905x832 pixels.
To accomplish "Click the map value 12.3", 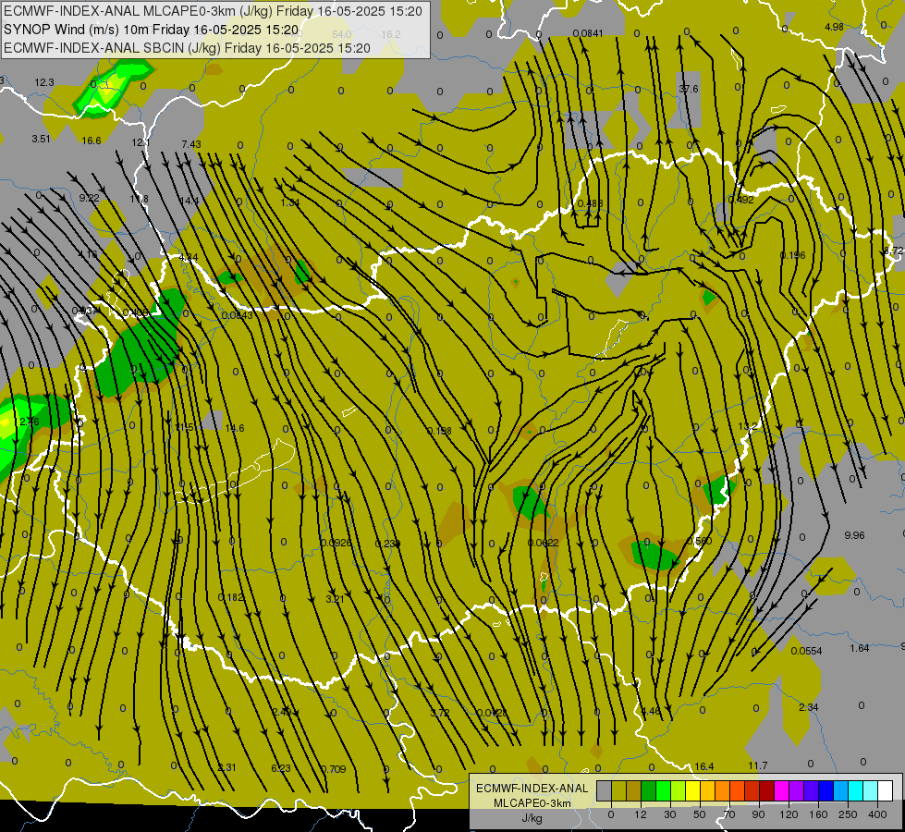I will point(43,82).
